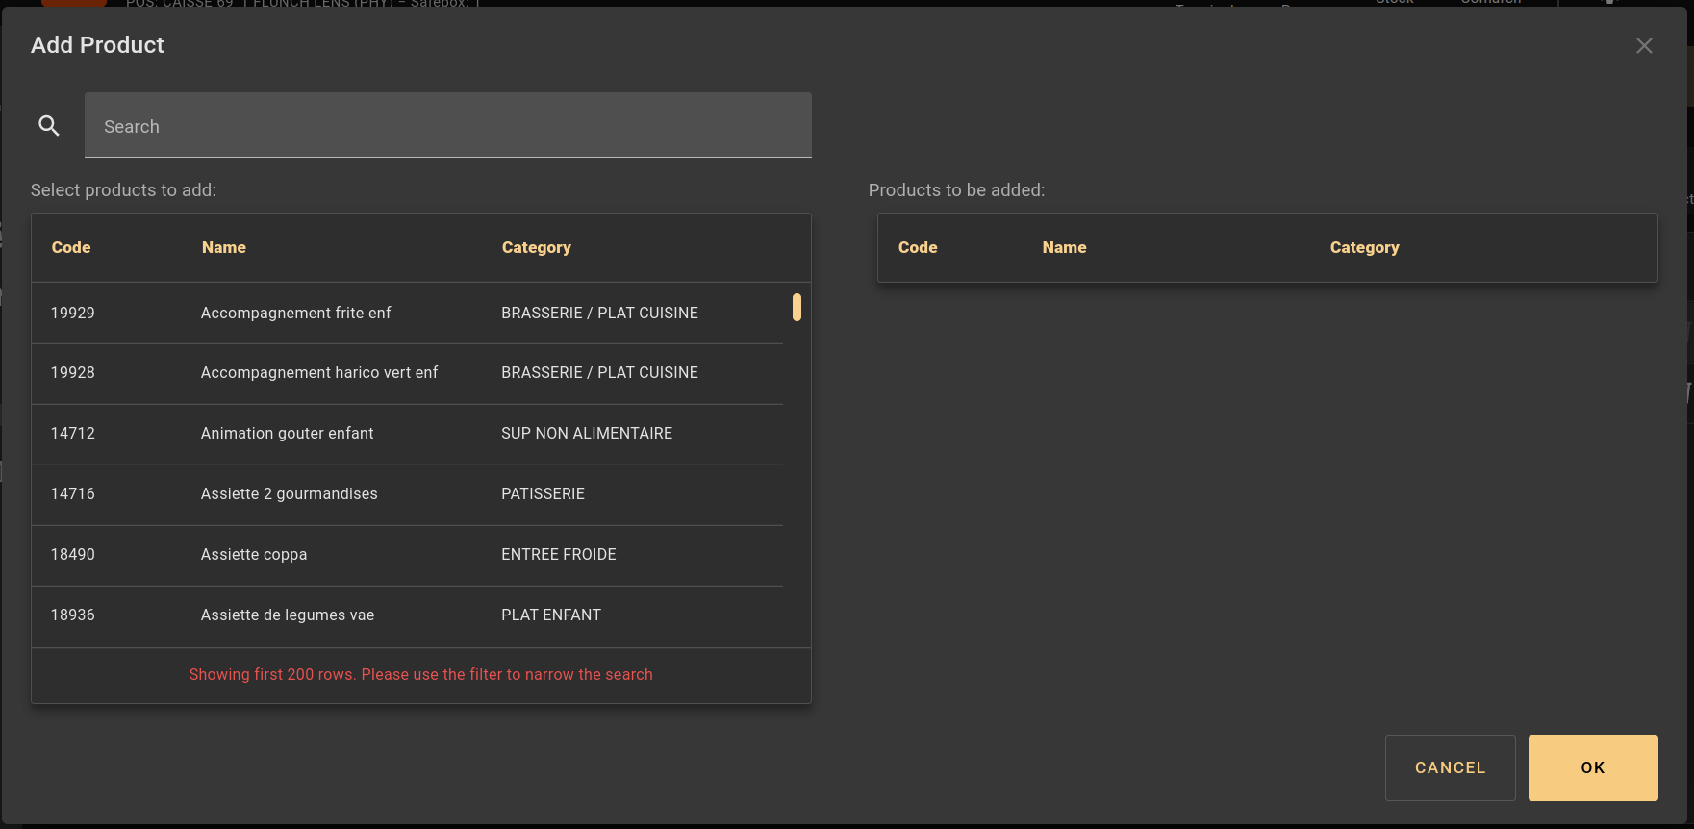Viewport: 1694px width, 829px height.
Task: Click PATISSERIE category cell
Action: point(543,494)
